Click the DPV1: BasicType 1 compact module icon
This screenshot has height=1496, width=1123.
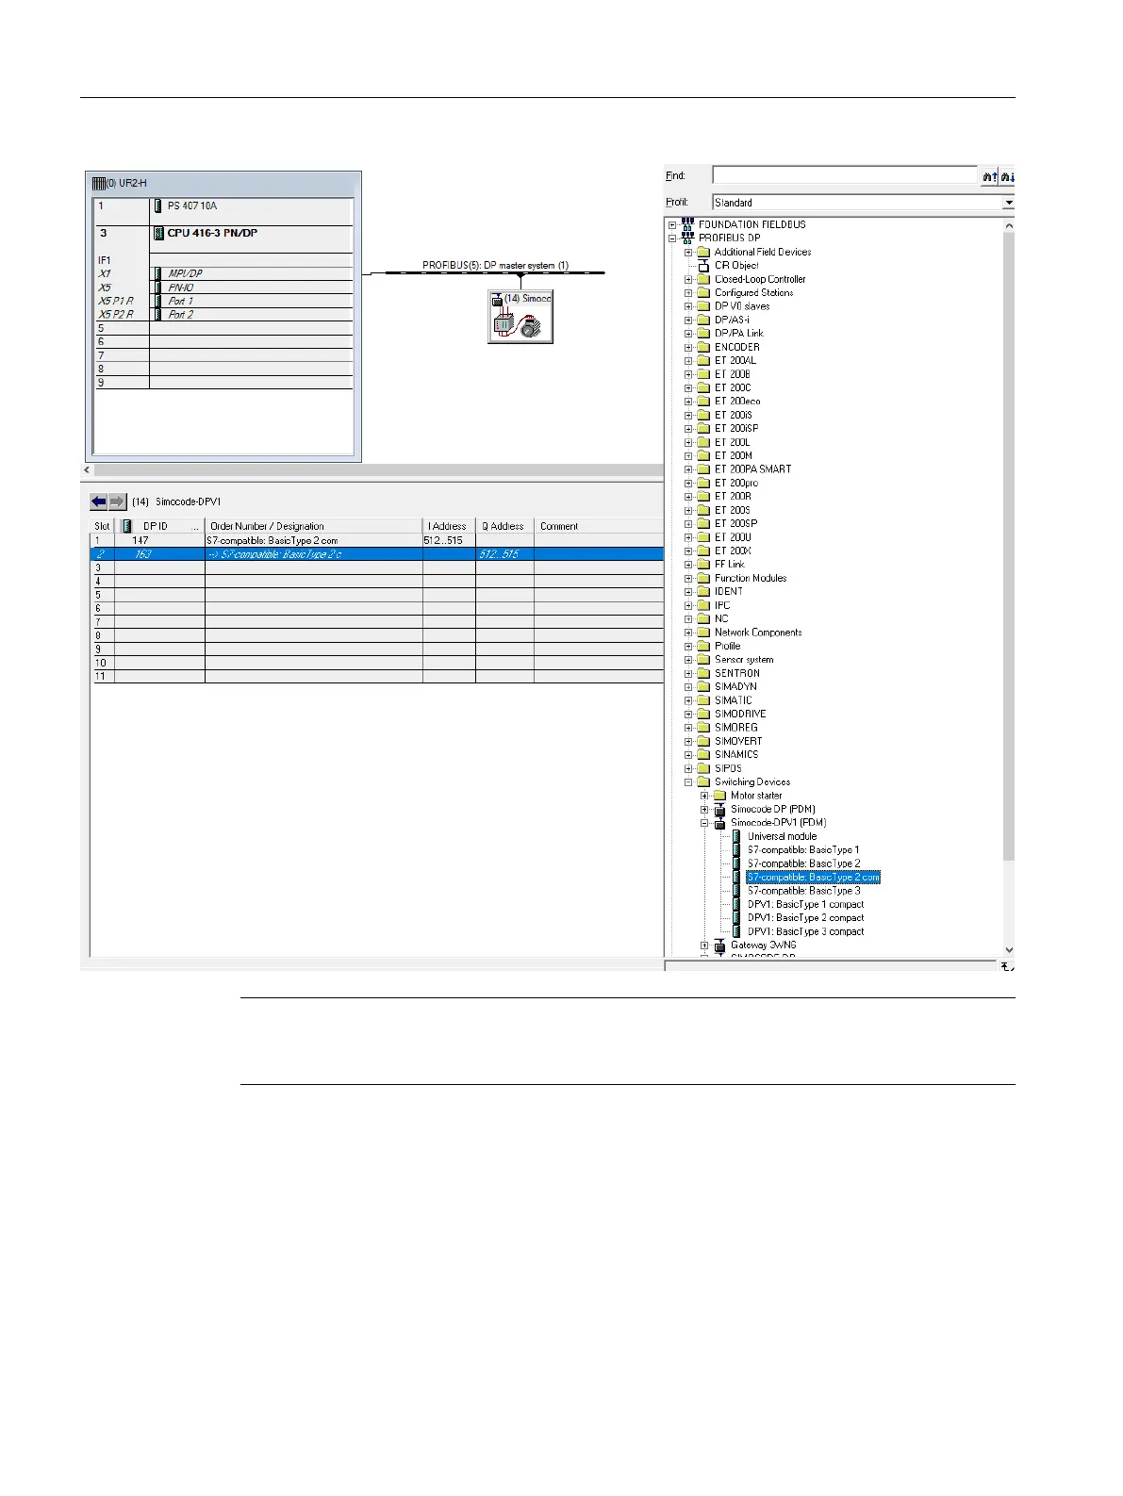736,904
